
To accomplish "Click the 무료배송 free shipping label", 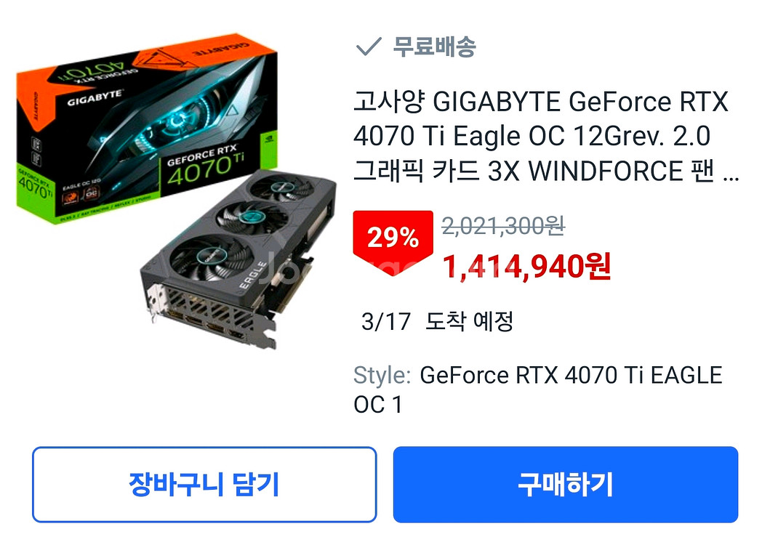I will click(434, 47).
